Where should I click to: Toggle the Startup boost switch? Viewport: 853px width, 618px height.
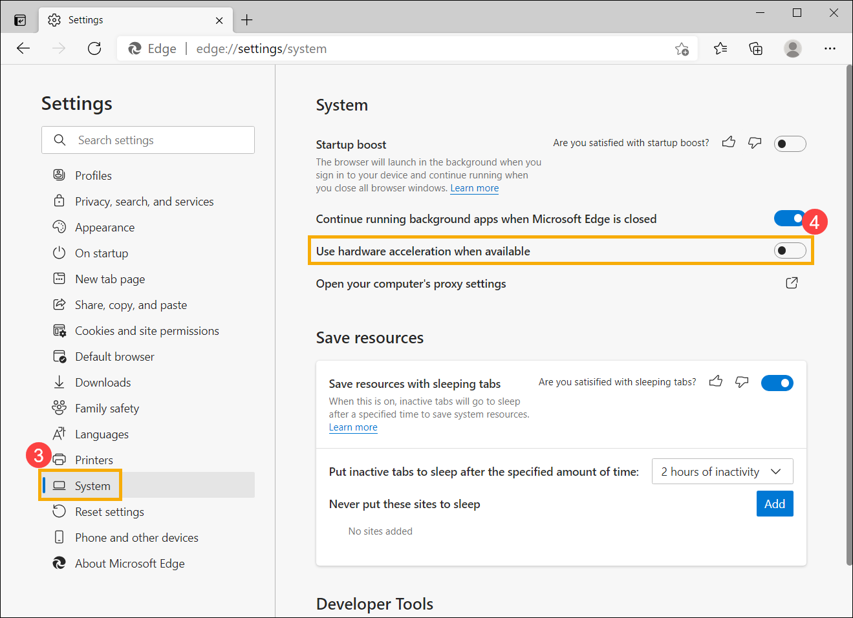click(x=790, y=144)
